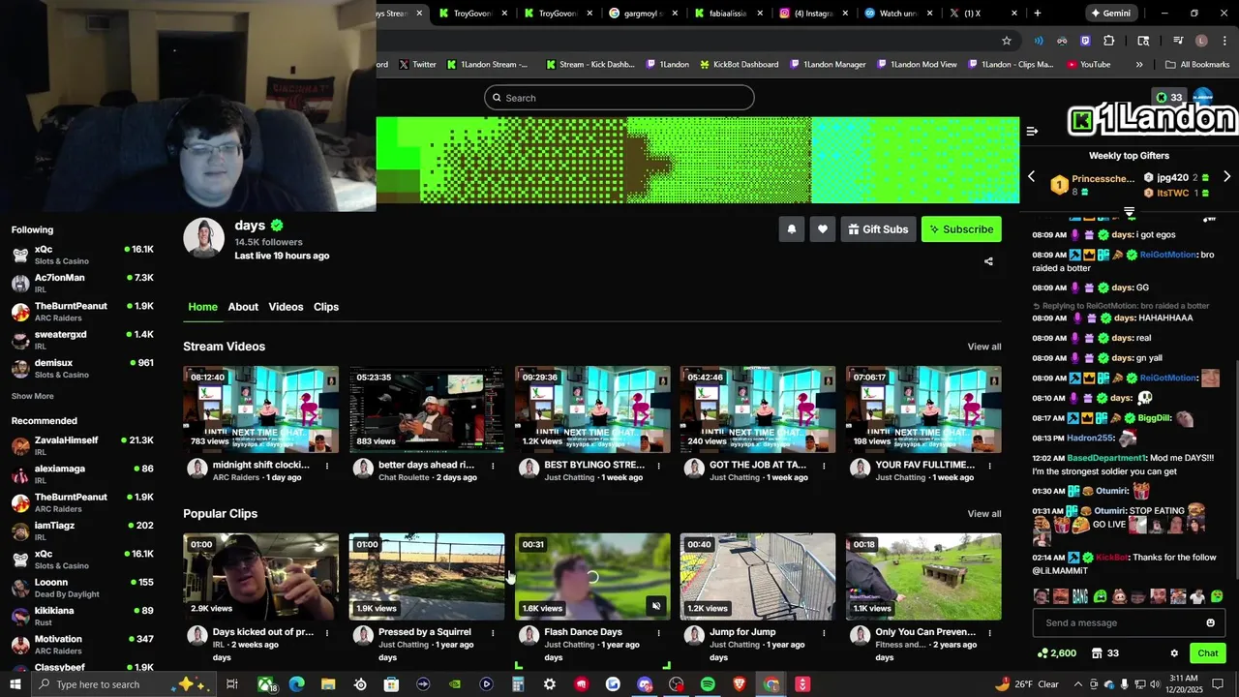Subscribe to the days channel
Image resolution: width=1239 pixels, height=697 pixels.
point(961,229)
